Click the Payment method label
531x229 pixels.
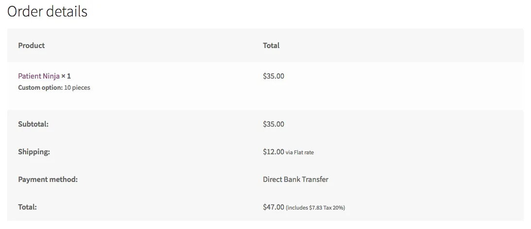coord(48,180)
